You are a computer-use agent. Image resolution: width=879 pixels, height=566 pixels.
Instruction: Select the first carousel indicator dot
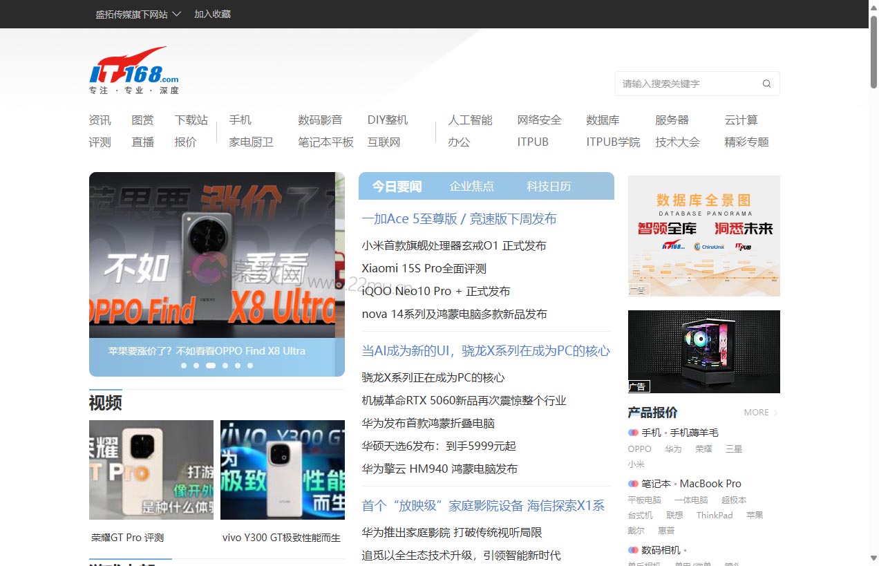click(x=184, y=366)
